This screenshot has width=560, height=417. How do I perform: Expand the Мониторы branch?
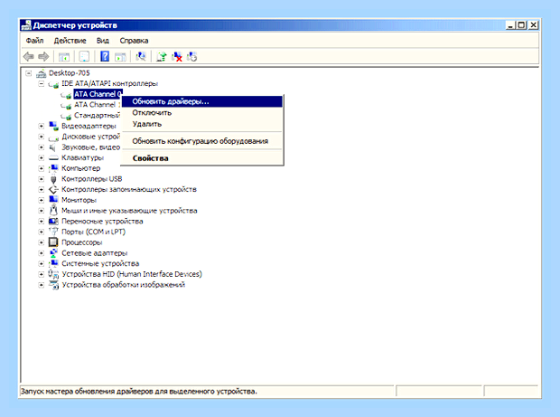point(41,200)
